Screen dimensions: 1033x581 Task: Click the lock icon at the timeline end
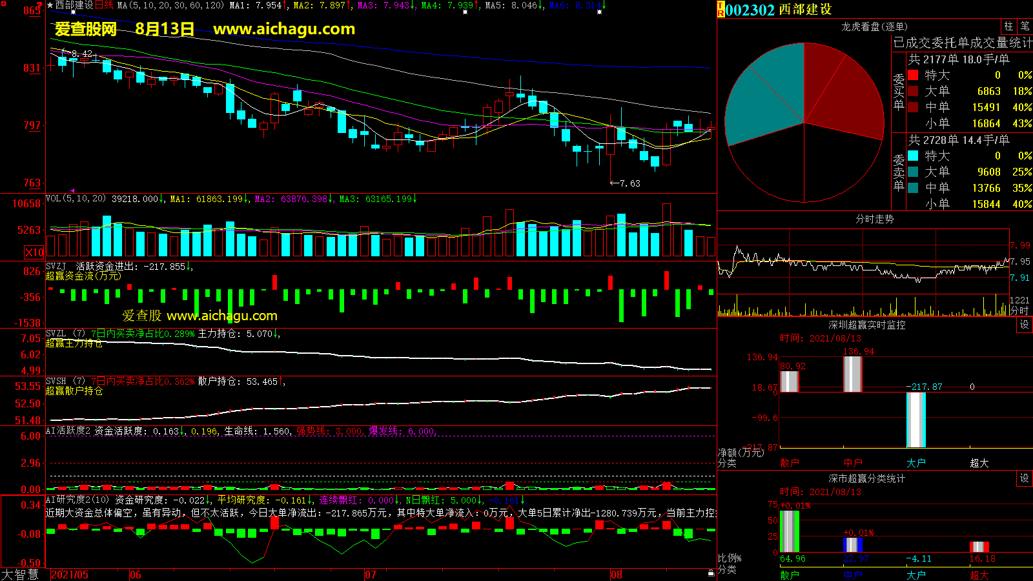pos(711,573)
